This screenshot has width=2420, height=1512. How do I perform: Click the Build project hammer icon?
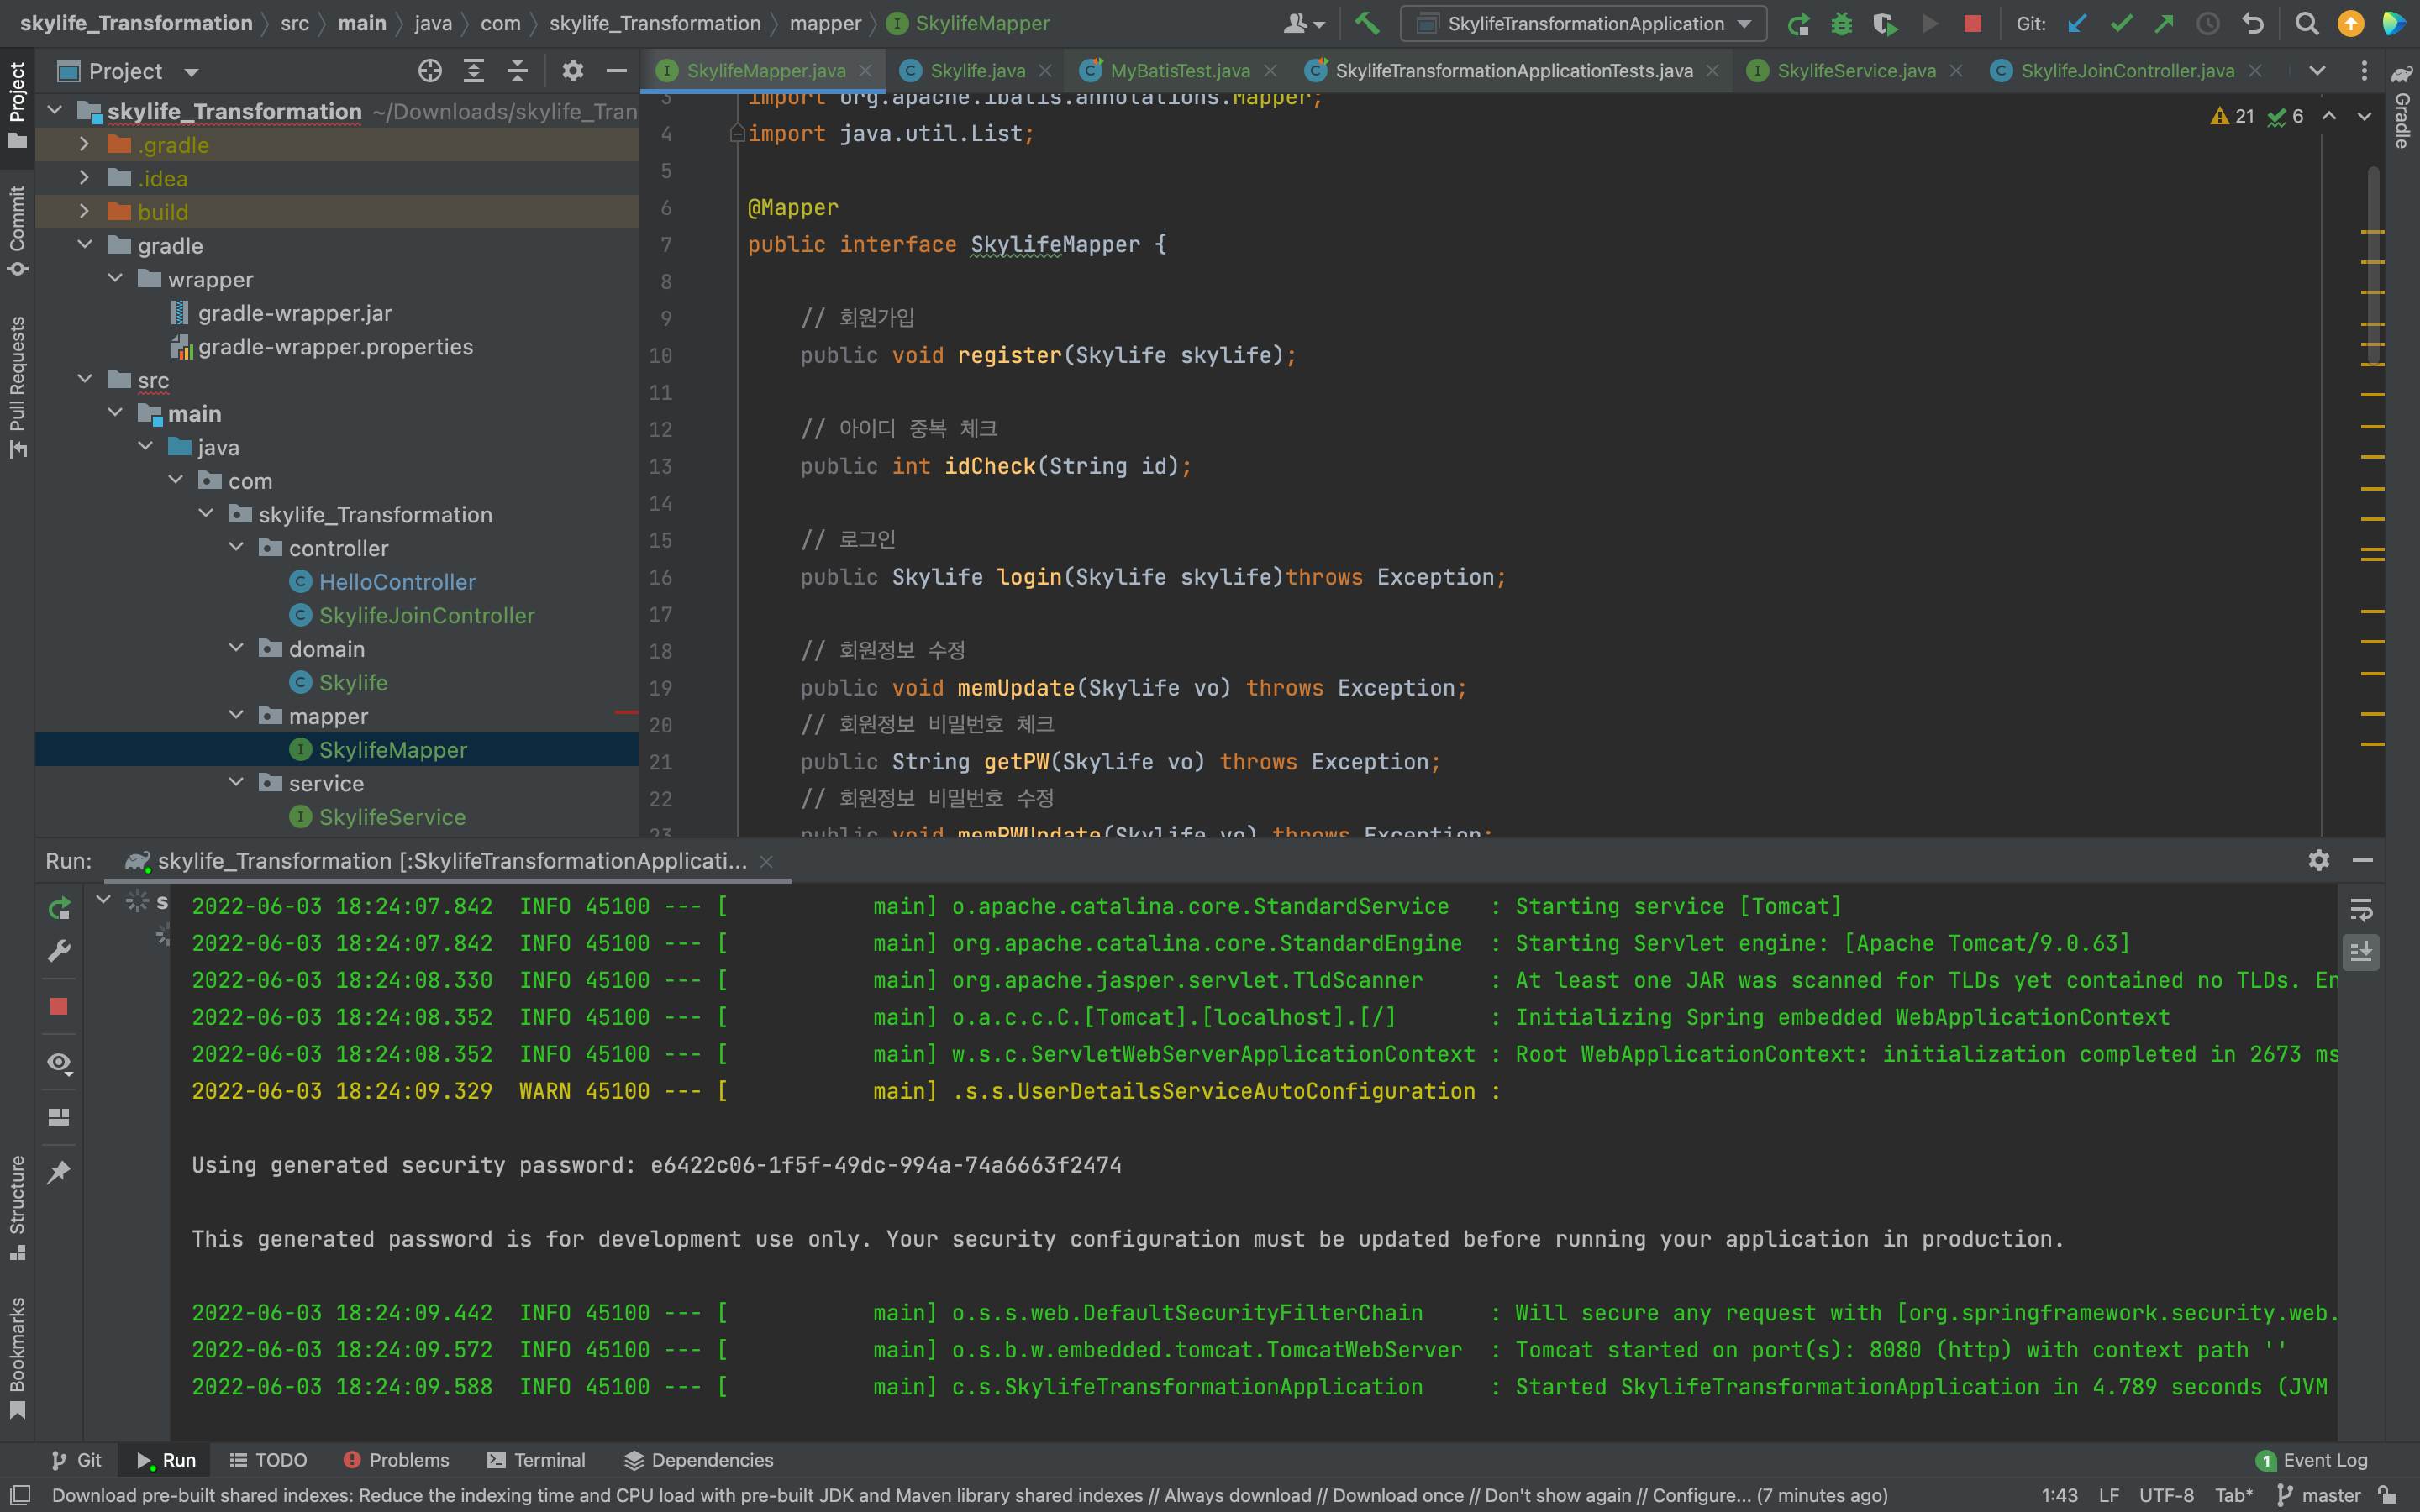click(x=1366, y=23)
